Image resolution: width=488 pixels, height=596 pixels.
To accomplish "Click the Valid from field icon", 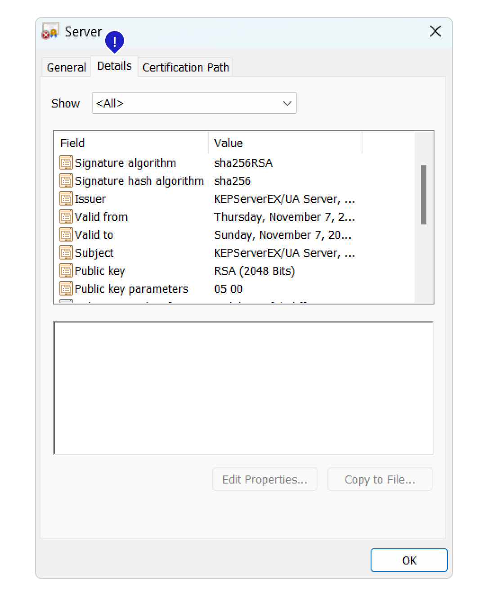I will [66, 217].
